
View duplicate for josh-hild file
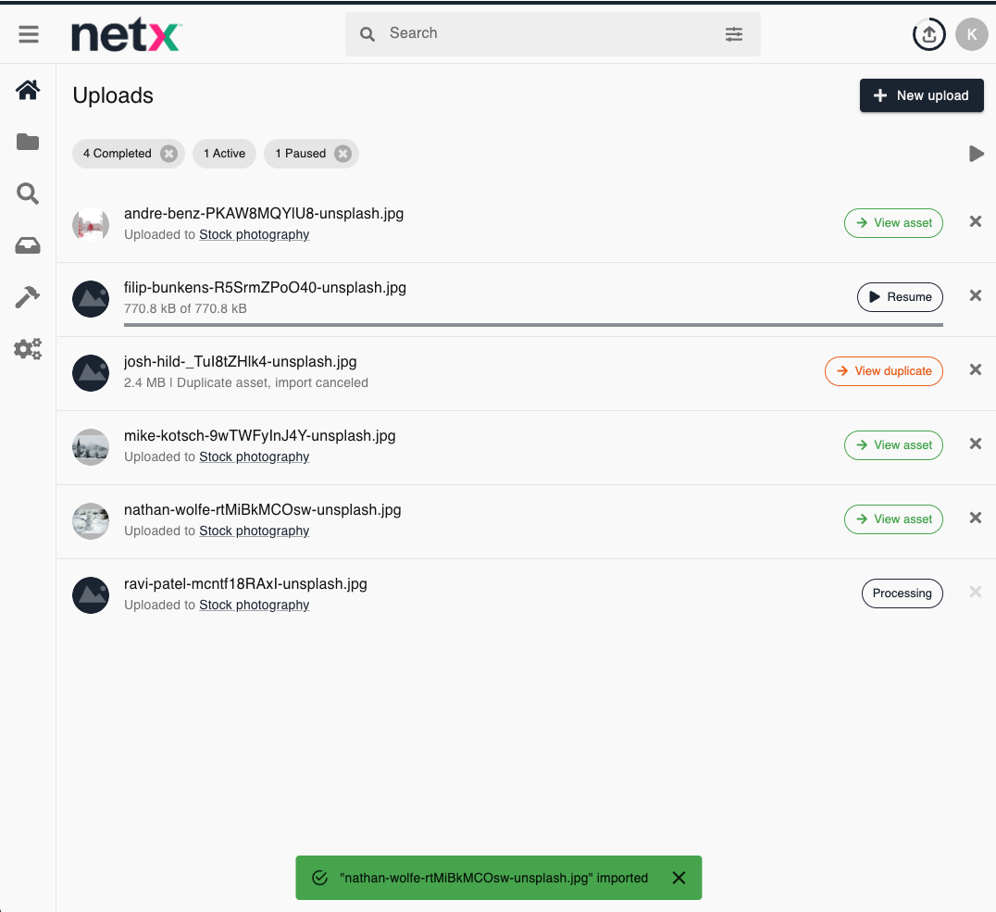pyautogui.click(x=883, y=371)
